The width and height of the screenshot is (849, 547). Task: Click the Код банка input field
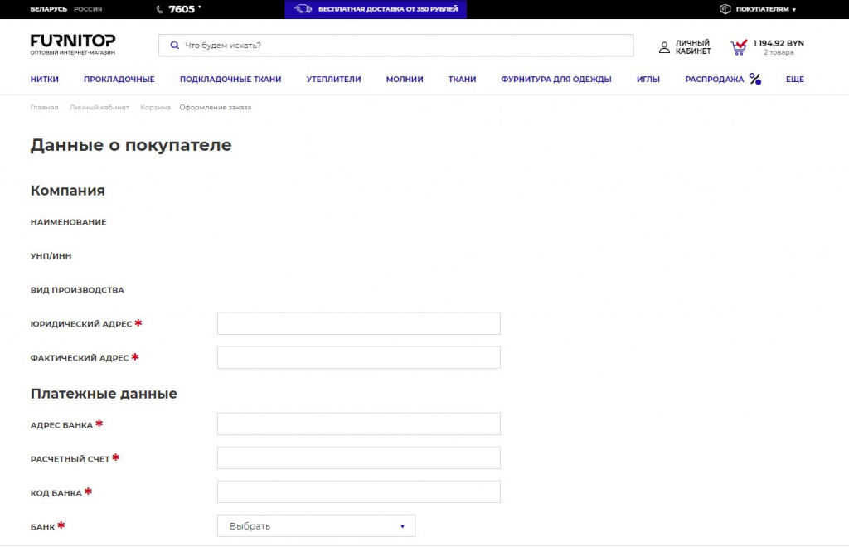[358, 492]
